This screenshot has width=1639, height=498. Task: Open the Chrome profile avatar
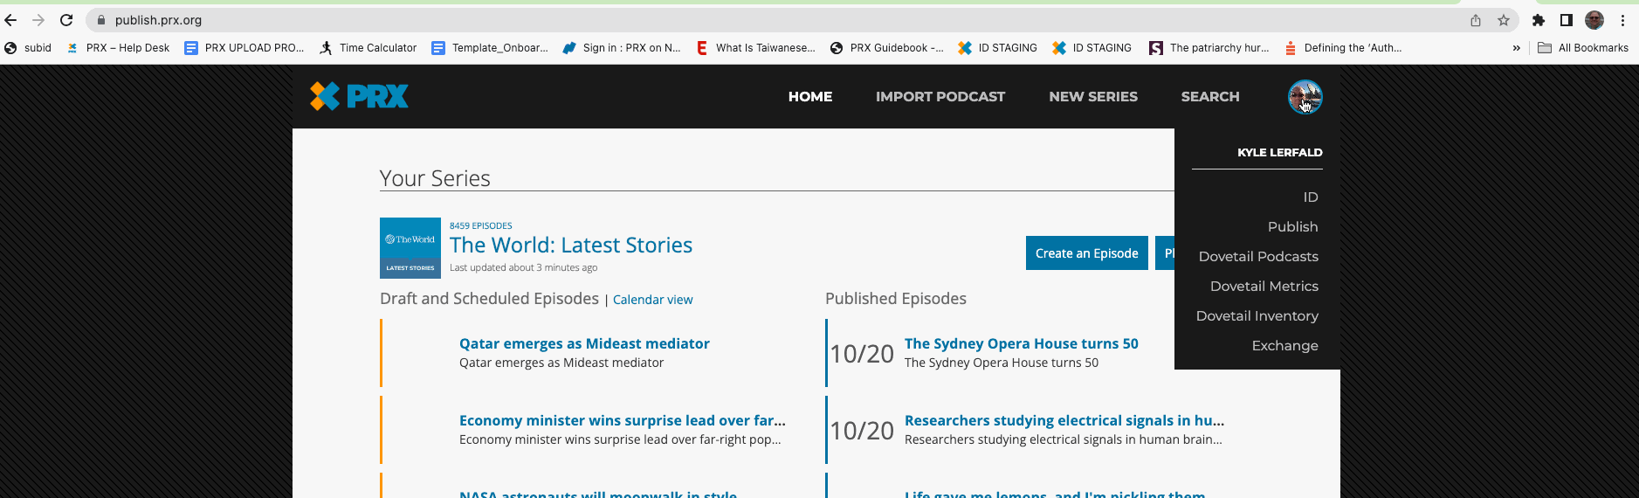coord(1594,20)
